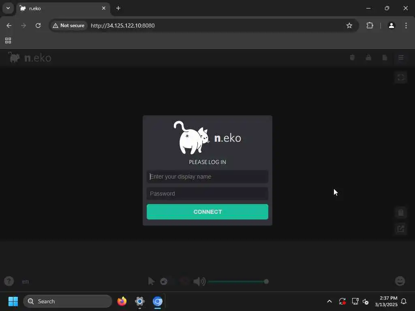Viewport: 415px width, 311px height.
Task: Open Firefox from the taskbar
Action: [122, 301]
